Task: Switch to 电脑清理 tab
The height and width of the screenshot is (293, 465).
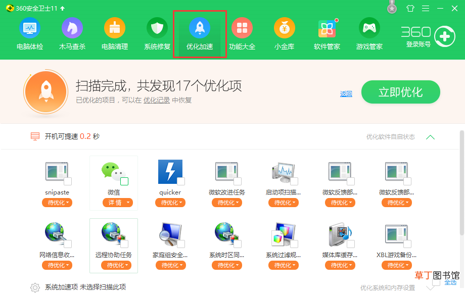Action: 114,33
